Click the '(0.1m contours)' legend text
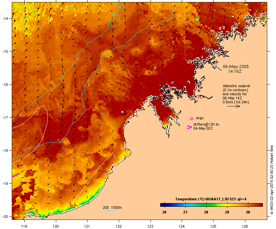 click(x=236, y=90)
